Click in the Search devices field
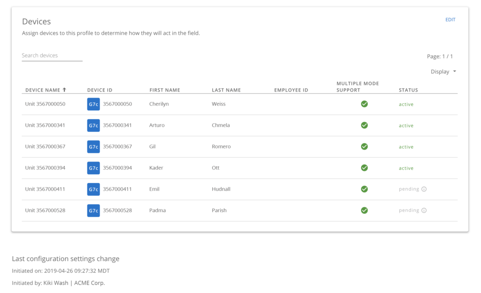Image resolution: width=481 pixels, height=293 pixels. tap(52, 55)
